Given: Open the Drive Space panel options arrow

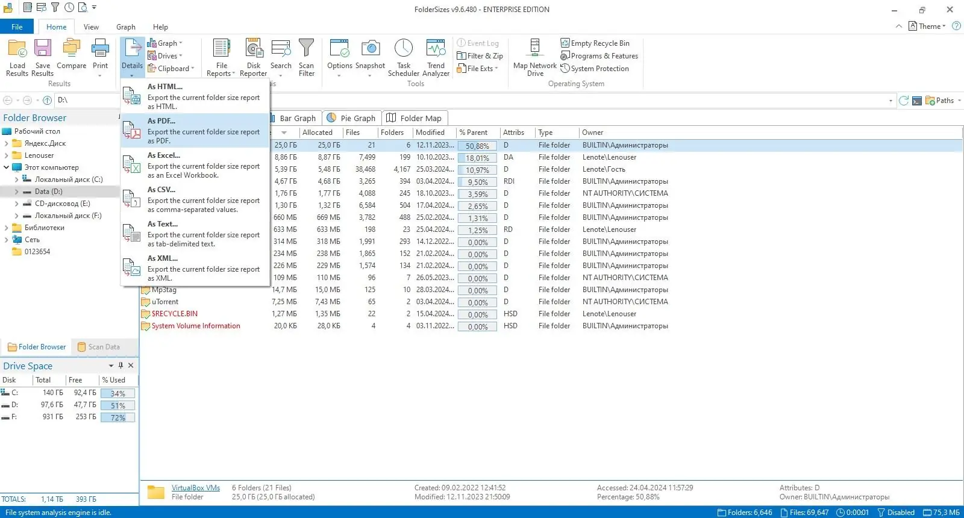Looking at the screenshot, I should (111, 366).
